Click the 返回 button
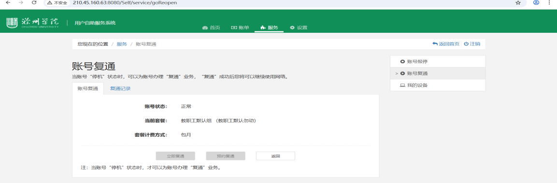This screenshot has width=557, height=183. (x=276, y=156)
